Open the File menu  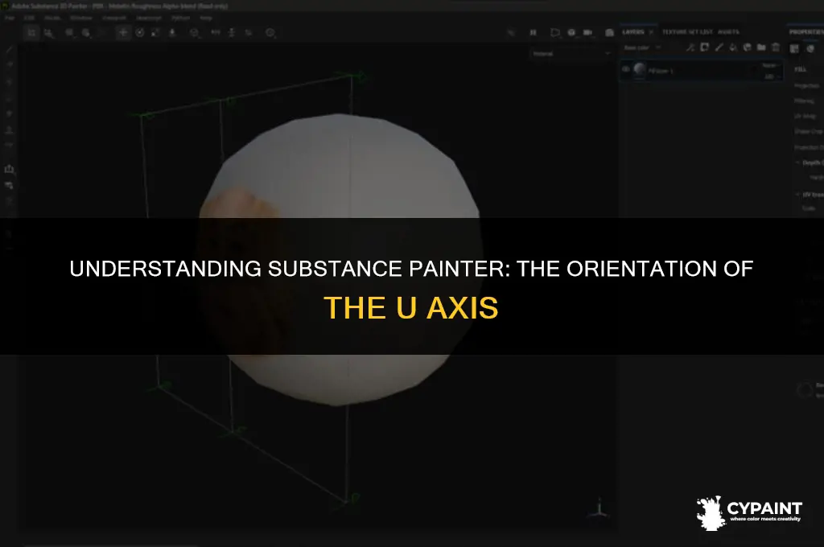click(10, 18)
